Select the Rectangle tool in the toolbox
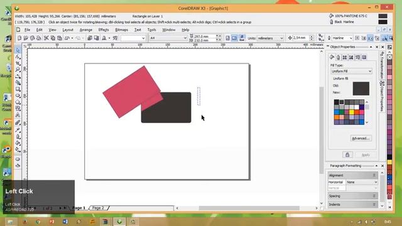 (18, 89)
